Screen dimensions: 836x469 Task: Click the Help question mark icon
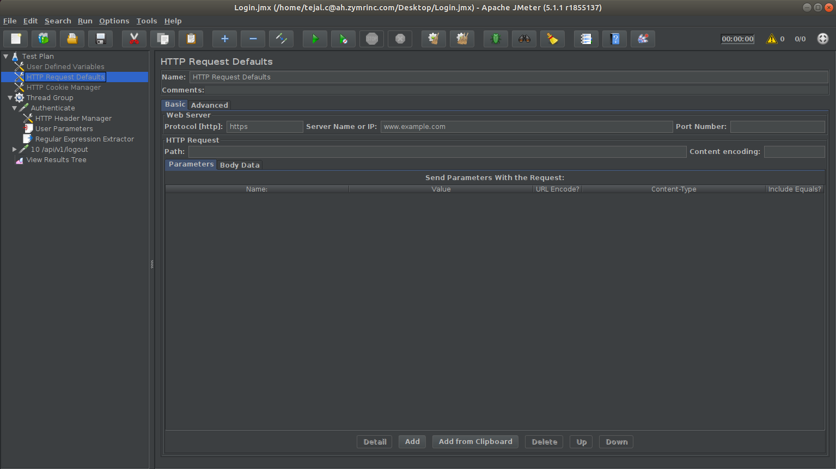pos(615,39)
